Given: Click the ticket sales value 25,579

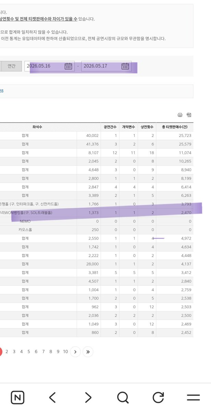Looking at the screenshot, I should [x=185, y=144].
